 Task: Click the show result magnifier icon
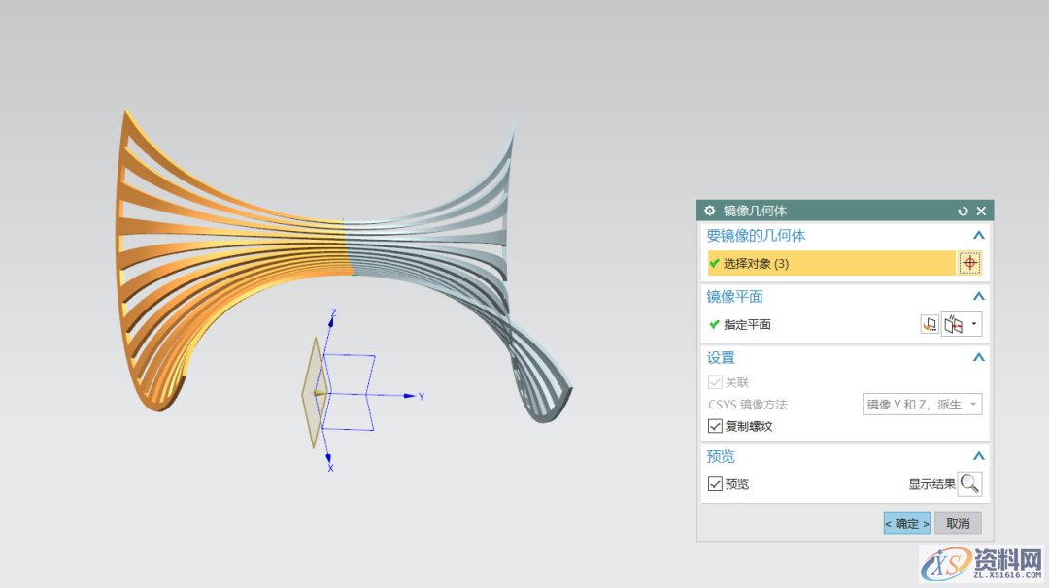click(969, 484)
